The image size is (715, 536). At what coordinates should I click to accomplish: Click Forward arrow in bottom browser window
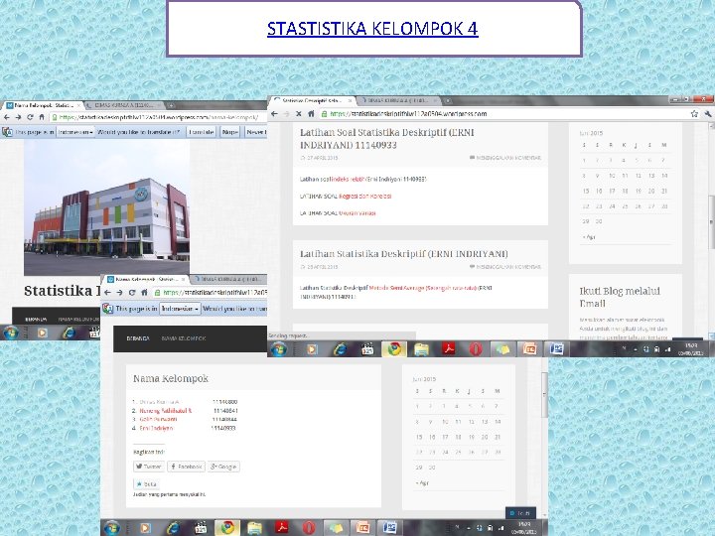pos(119,293)
